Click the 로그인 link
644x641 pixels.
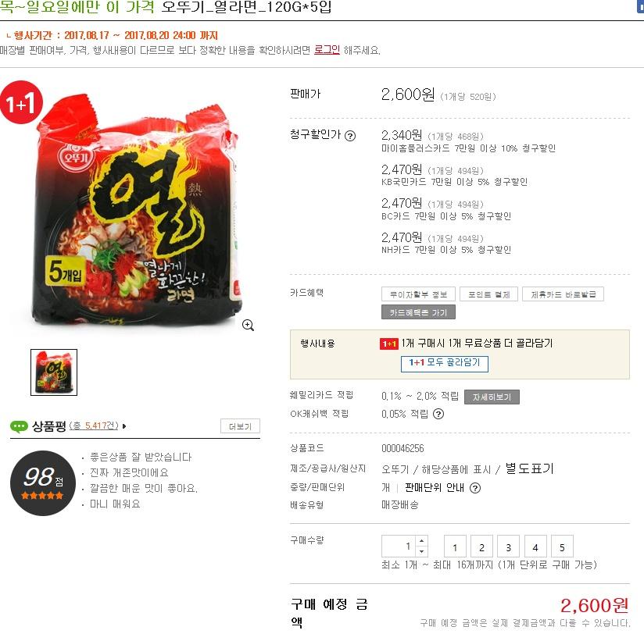(x=327, y=50)
